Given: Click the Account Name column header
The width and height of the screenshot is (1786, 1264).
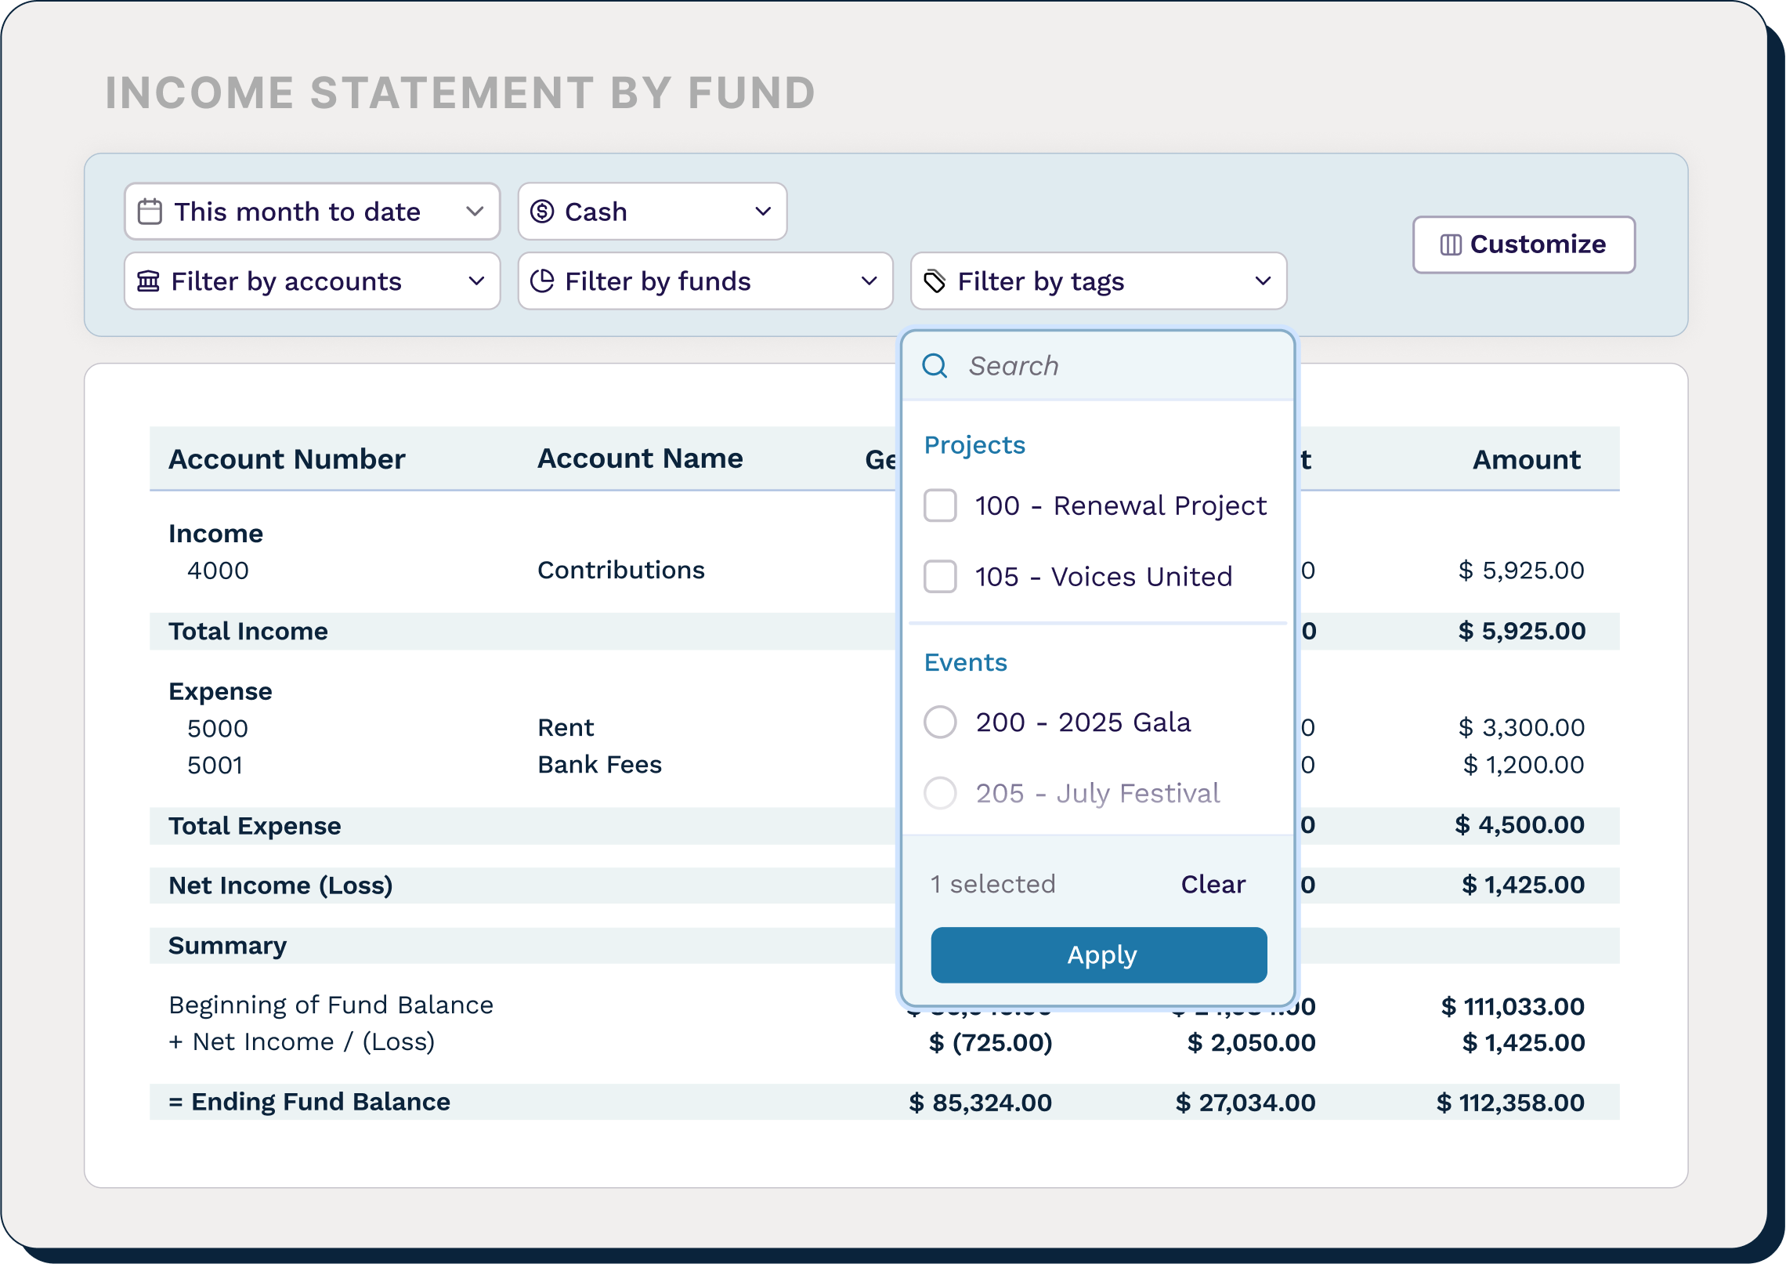Looking at the screenshot, I should point(639,458).
